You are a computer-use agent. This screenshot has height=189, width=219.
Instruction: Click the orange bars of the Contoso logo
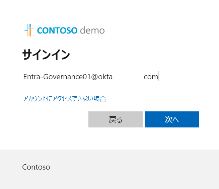29,32
